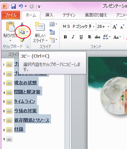Image resolution: width=127 pixels, height=149 pixels.
Task: Open the クリップボード dialog launcher
Action: [27, 47]
